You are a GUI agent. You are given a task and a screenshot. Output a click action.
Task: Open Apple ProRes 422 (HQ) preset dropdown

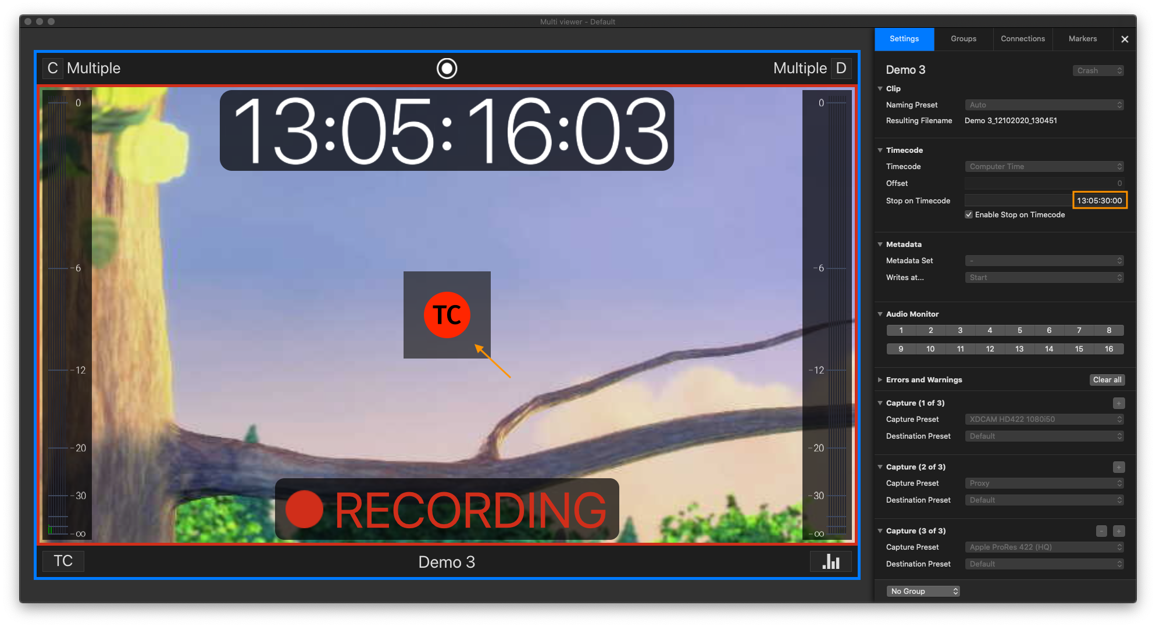pos(1044,547)
